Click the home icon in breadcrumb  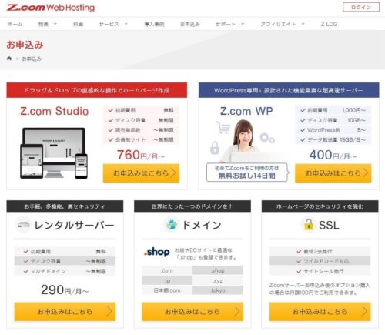9,59
